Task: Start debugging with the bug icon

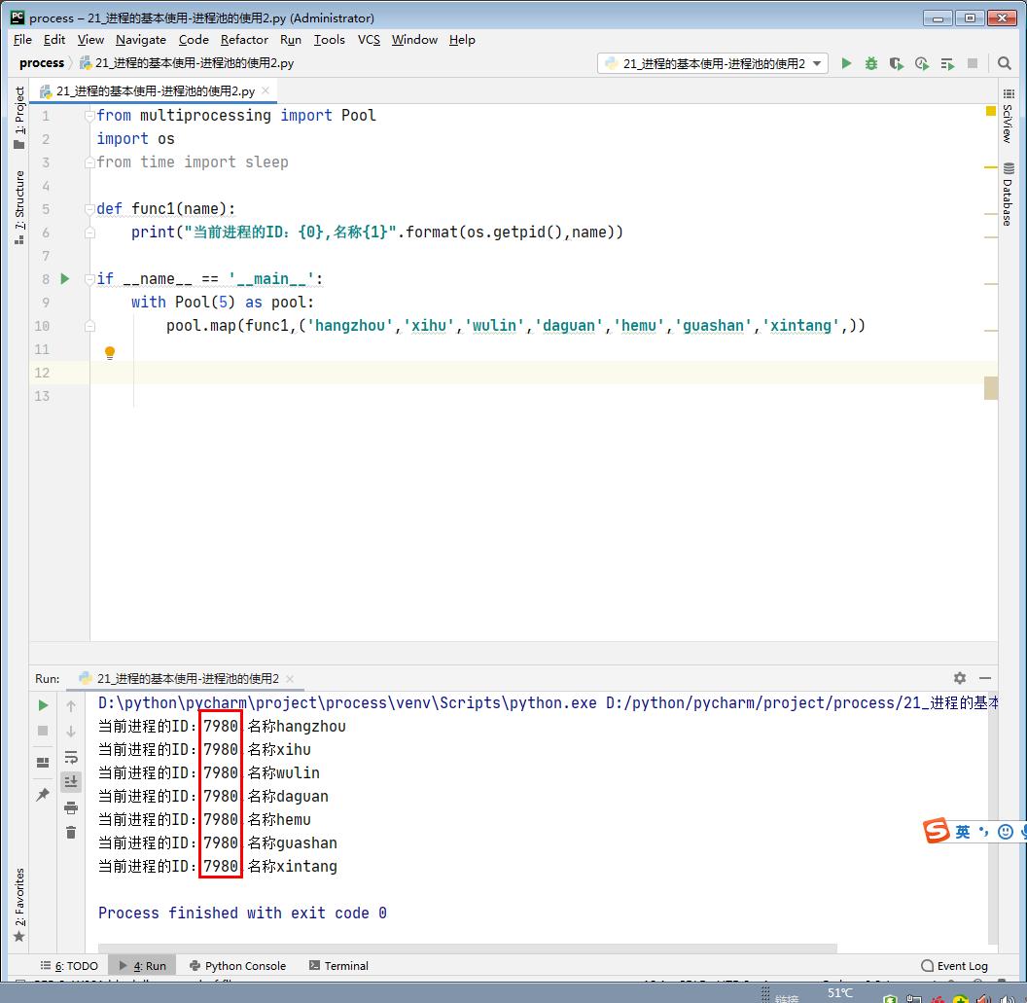Action: 871,63
